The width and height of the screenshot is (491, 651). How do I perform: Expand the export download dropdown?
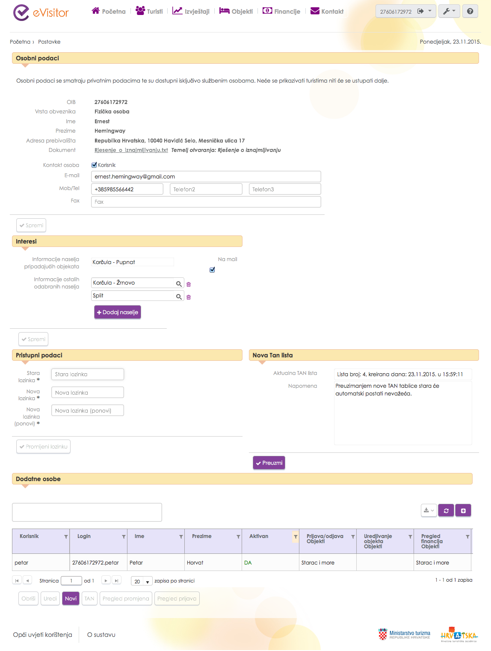[429, 511]
